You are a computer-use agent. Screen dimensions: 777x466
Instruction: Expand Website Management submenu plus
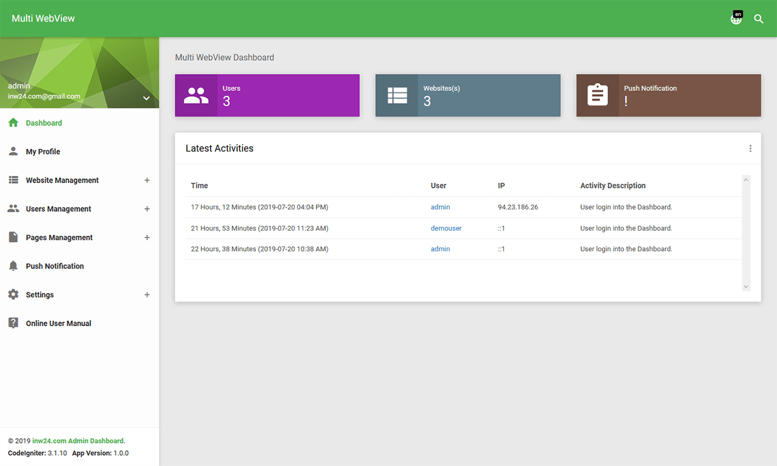tap(147, 180)
